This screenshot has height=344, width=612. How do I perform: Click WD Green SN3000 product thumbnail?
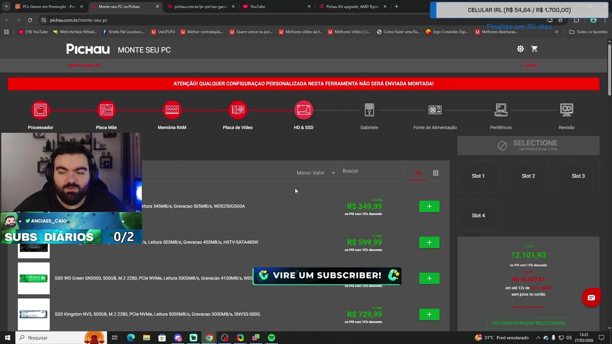pyautogui.click(x=34, y=278)
